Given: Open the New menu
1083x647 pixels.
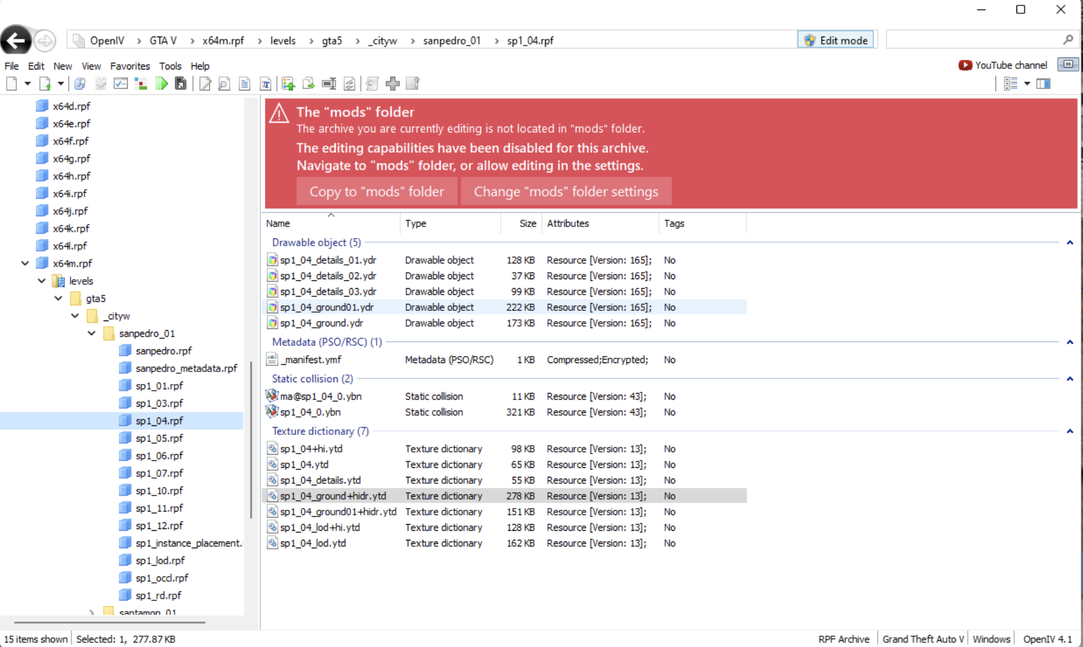Looking at the screenshot, I should 62,66.
